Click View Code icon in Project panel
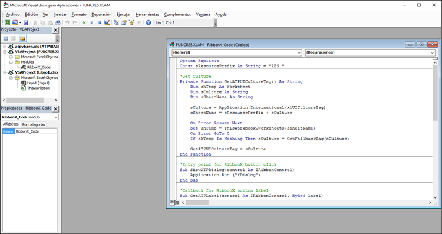The width and height of the screenshot is (442, 234). point(6,38)
